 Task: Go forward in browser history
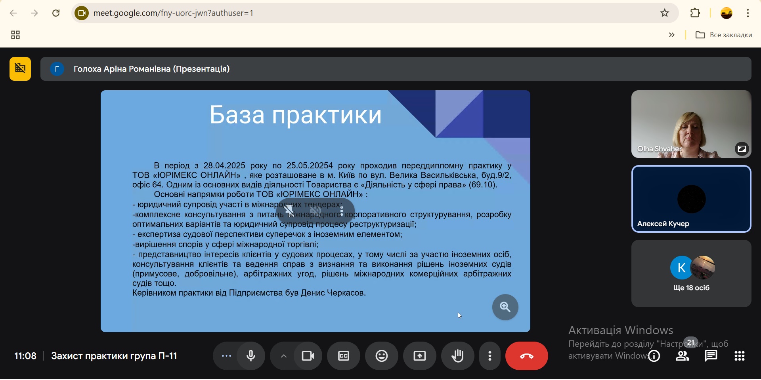[x=34, y=13]
